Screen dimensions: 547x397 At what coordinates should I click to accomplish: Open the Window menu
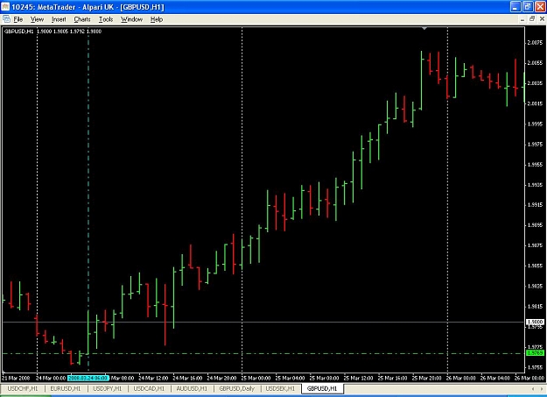tap(131, 19)
